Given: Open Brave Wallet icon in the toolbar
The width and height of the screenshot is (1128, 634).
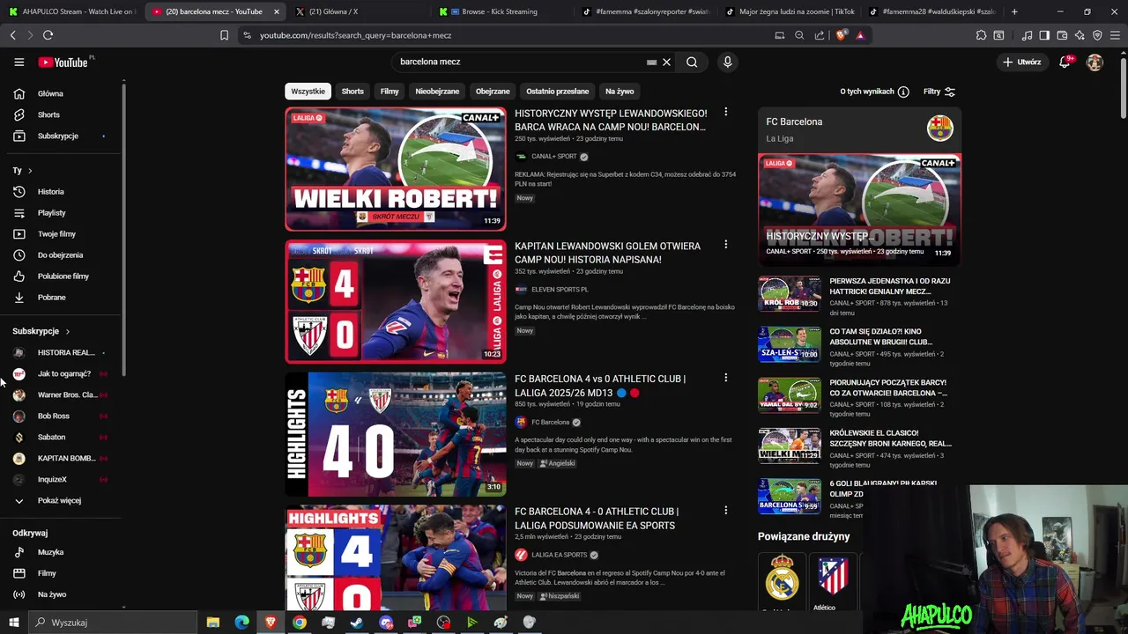Looking at the screenshot, I should (x=1062, y=35).
